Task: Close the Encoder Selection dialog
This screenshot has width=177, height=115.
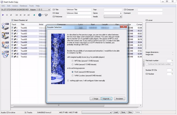Action: (x=123, y=27)
